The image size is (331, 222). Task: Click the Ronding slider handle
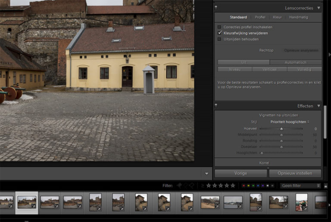point(281,141)
